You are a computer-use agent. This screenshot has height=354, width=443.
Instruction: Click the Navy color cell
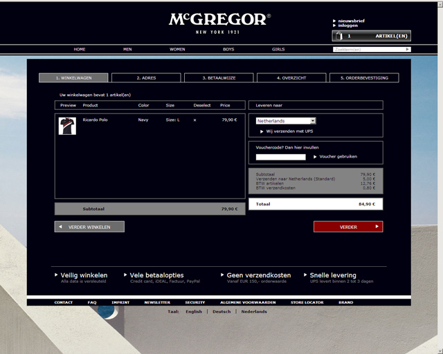pos(143,120)
